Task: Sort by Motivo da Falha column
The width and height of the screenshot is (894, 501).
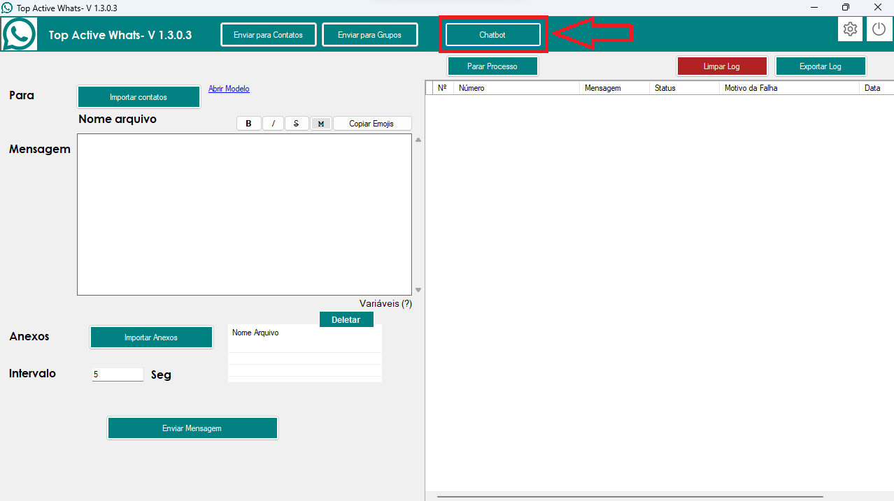Action: (x=789, y=88)
